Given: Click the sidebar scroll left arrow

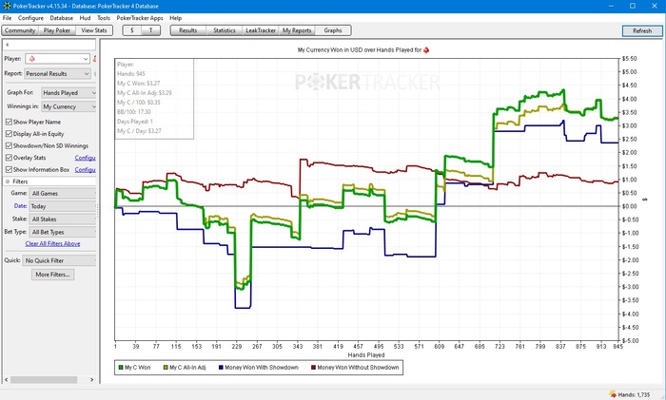Looking at the screenshot, I should click(6, 380).
